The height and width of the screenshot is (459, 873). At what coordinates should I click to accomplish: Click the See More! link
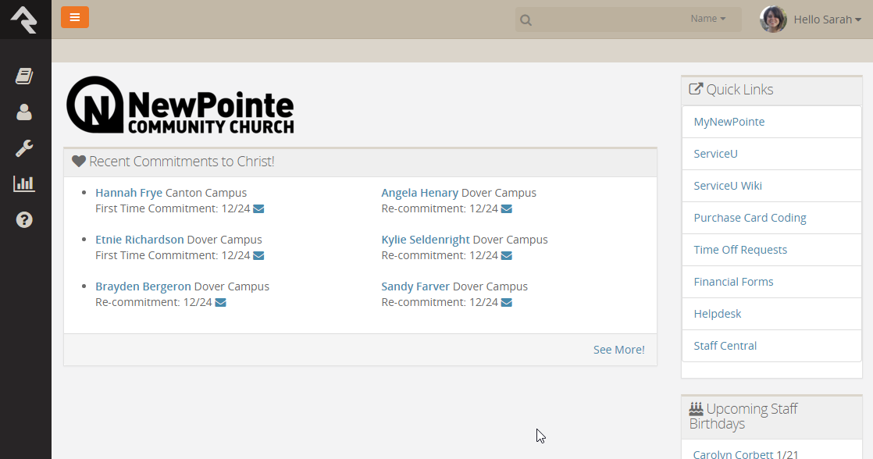coord(618,350)
